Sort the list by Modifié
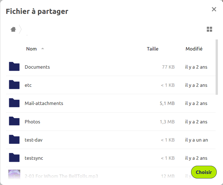 [194, 49]
